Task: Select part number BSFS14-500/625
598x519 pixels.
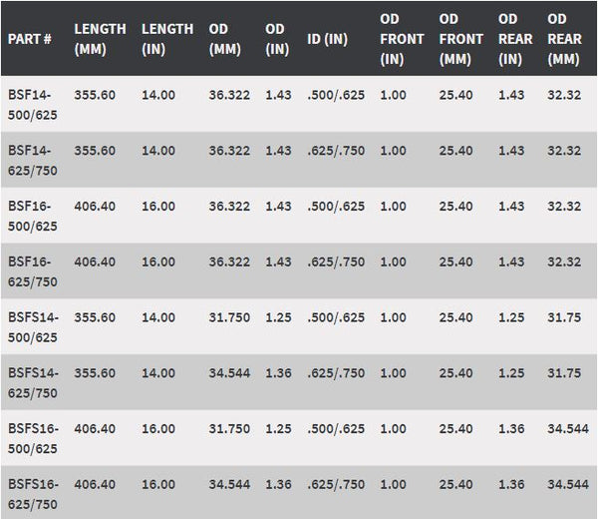Action: pyautogui.click(x=34, y=327)
